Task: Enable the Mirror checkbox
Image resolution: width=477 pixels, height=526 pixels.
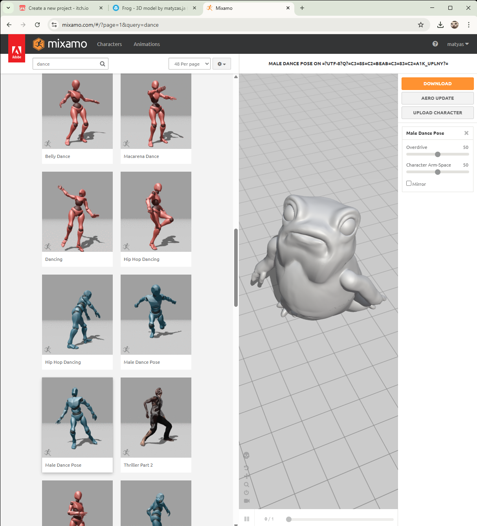Action: (409, 183)
